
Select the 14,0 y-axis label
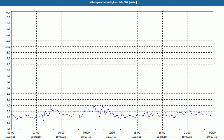8,47
